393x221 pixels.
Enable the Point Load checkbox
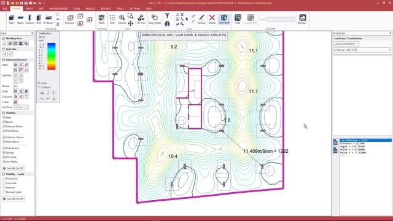(4, 179)
